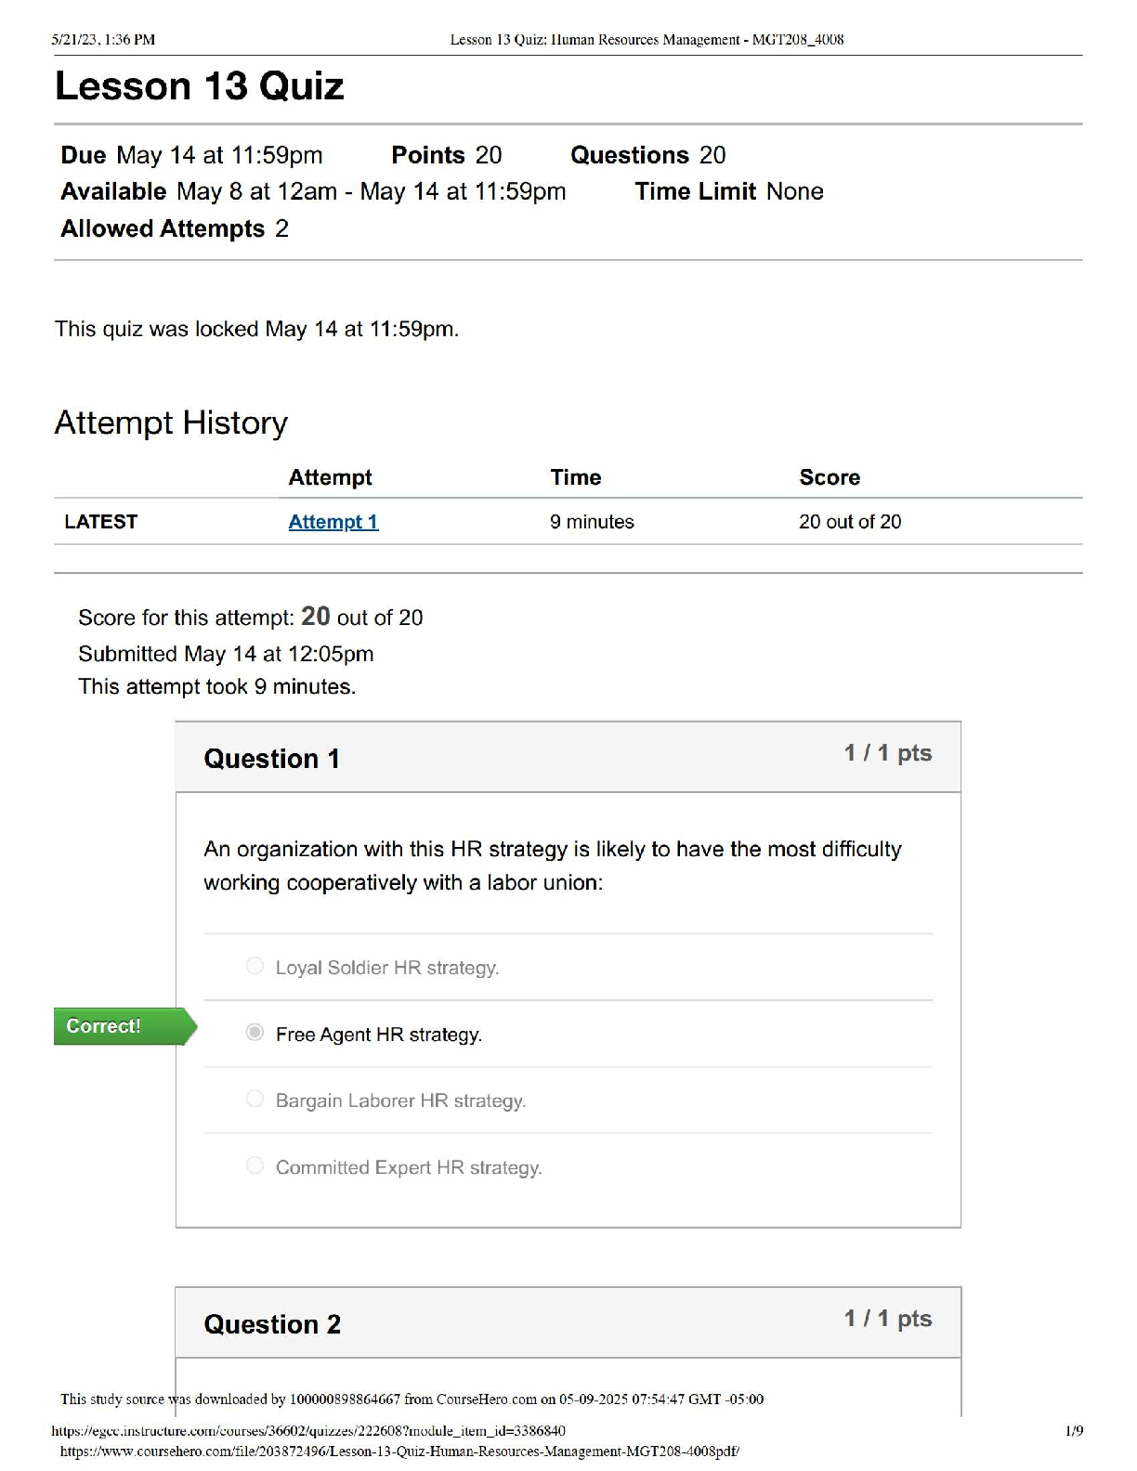Click the Question 1 header

pos(271,759)
